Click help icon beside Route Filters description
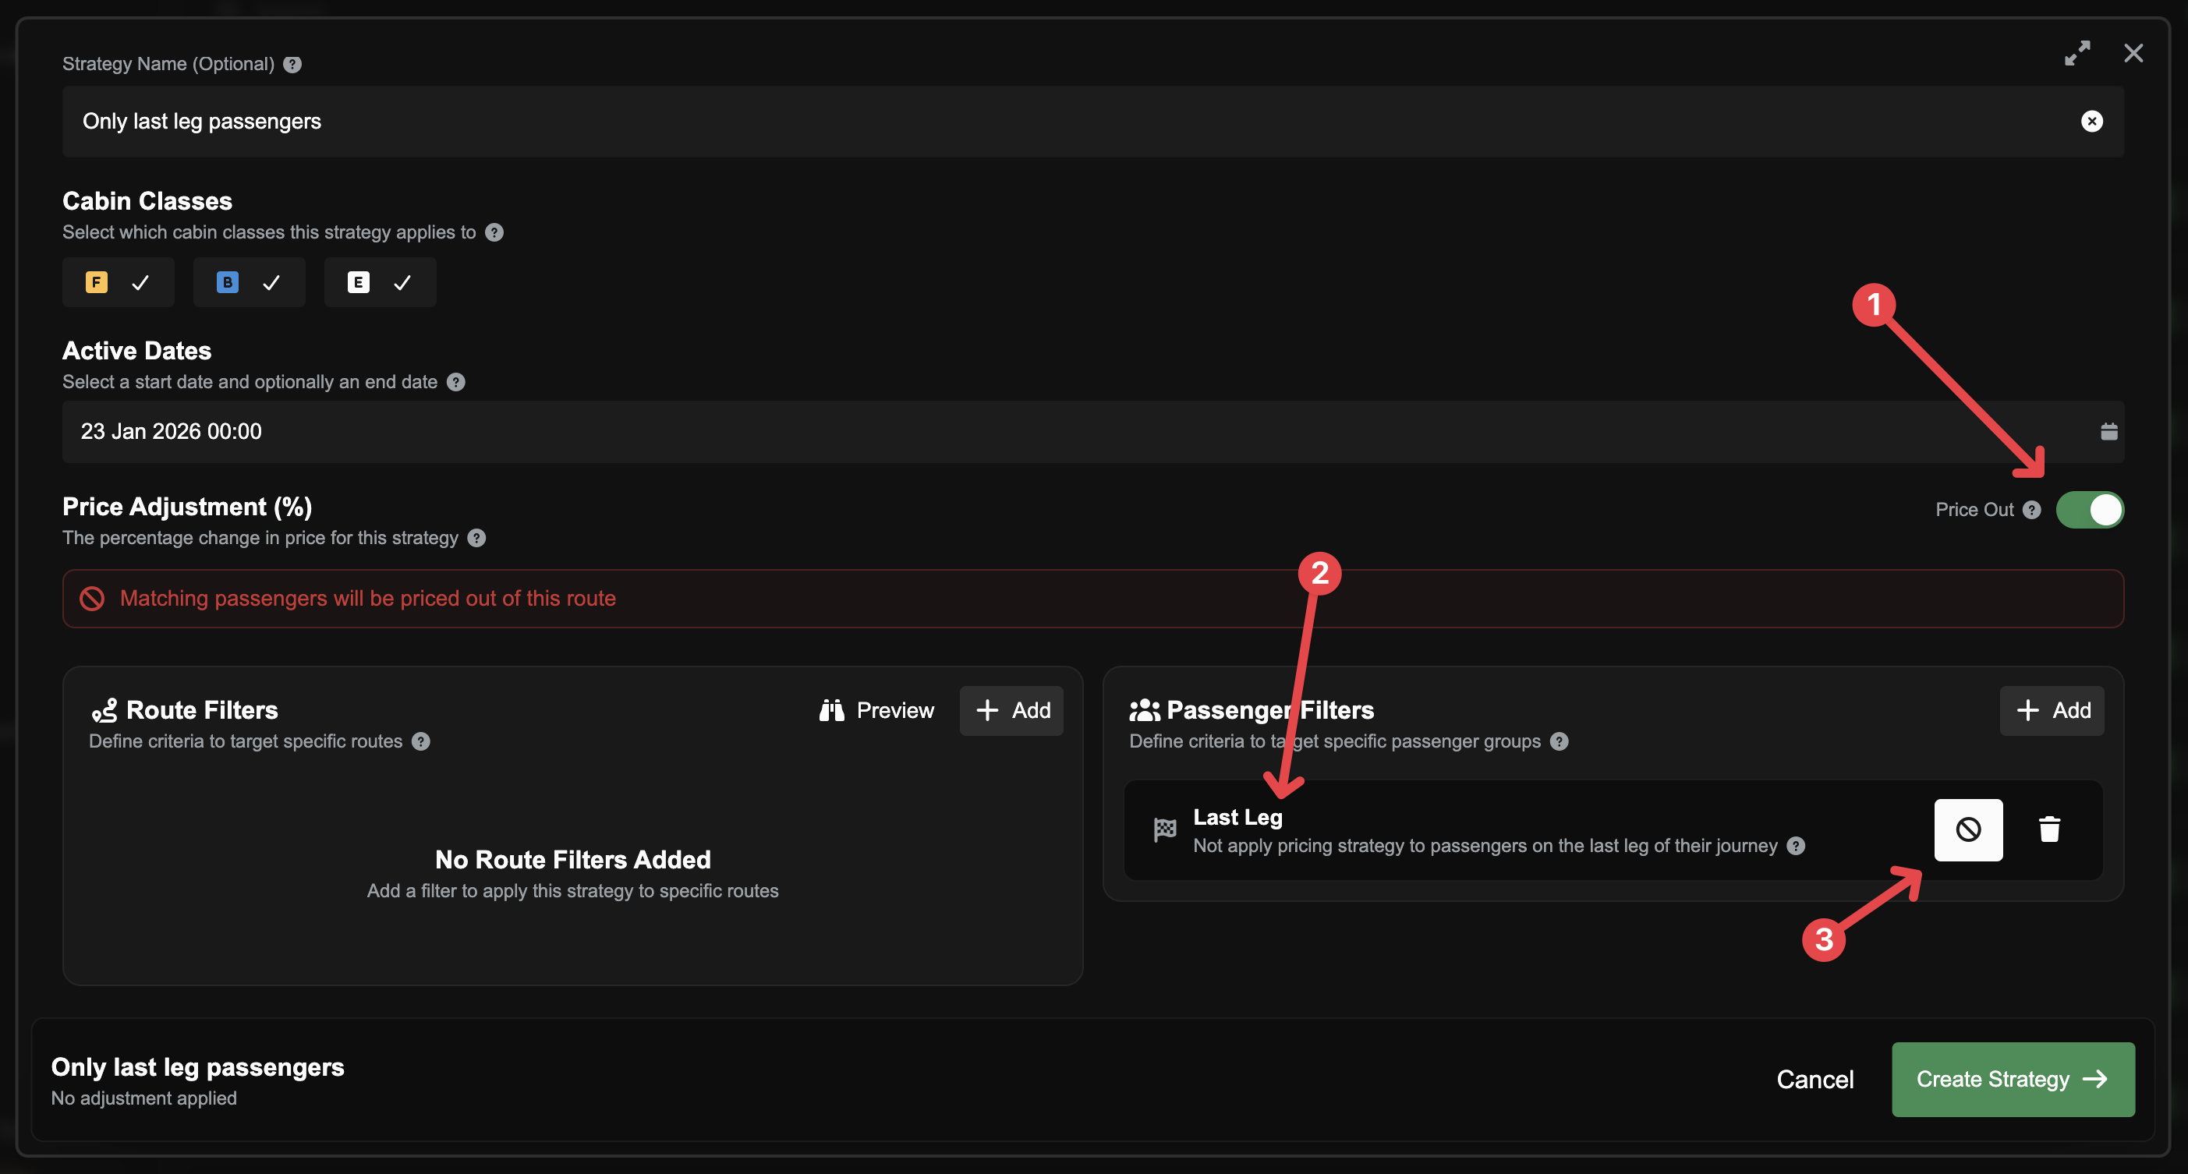 420,742
